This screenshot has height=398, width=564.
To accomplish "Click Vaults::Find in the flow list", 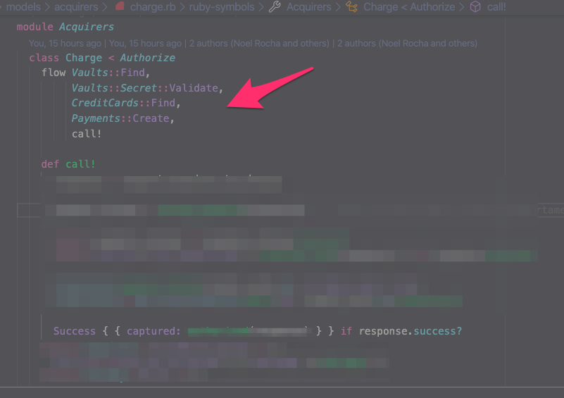I will click(x=108, y=73).
